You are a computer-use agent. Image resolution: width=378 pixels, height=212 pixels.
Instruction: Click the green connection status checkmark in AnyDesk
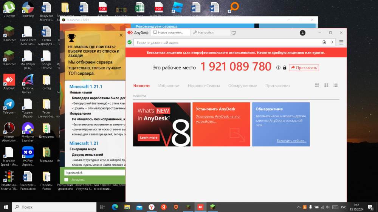click(x=129, y=42)
